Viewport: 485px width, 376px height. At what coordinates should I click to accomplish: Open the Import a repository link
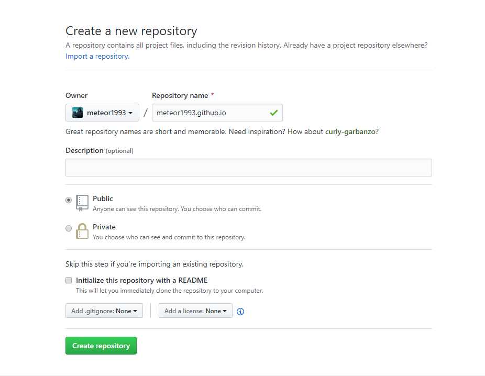click(x=97, y=56)
